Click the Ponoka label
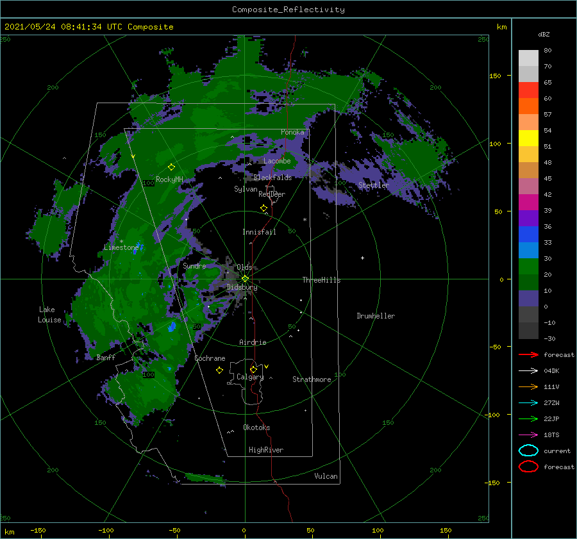Screen dimensions: 577x539 292,132
